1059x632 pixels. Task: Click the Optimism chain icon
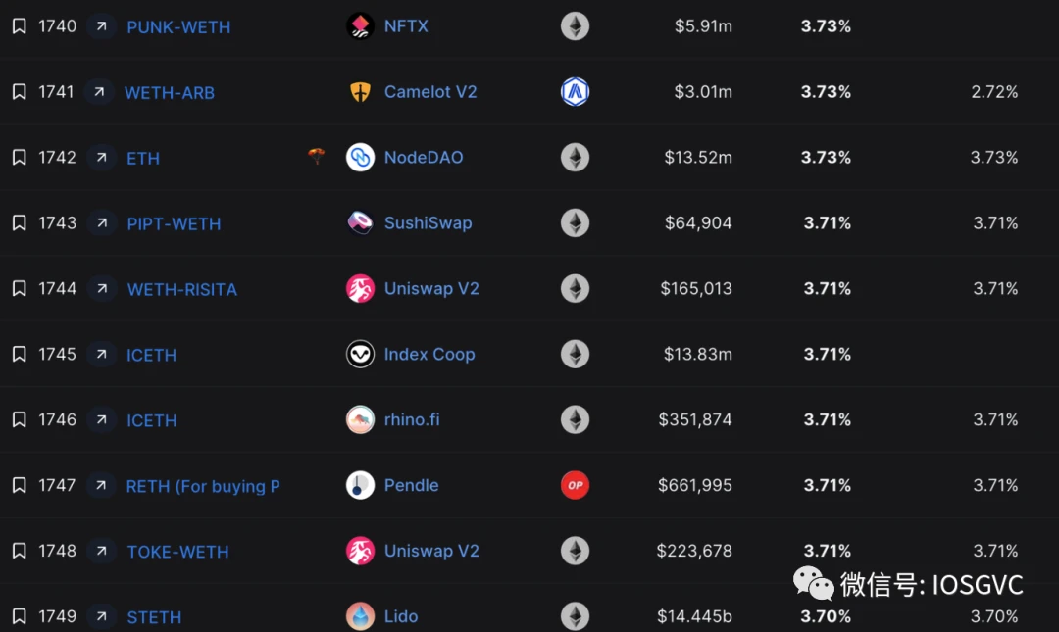[575, 485]
